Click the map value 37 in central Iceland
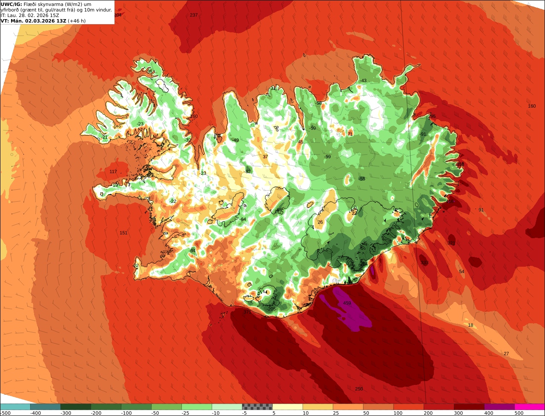 265,157
